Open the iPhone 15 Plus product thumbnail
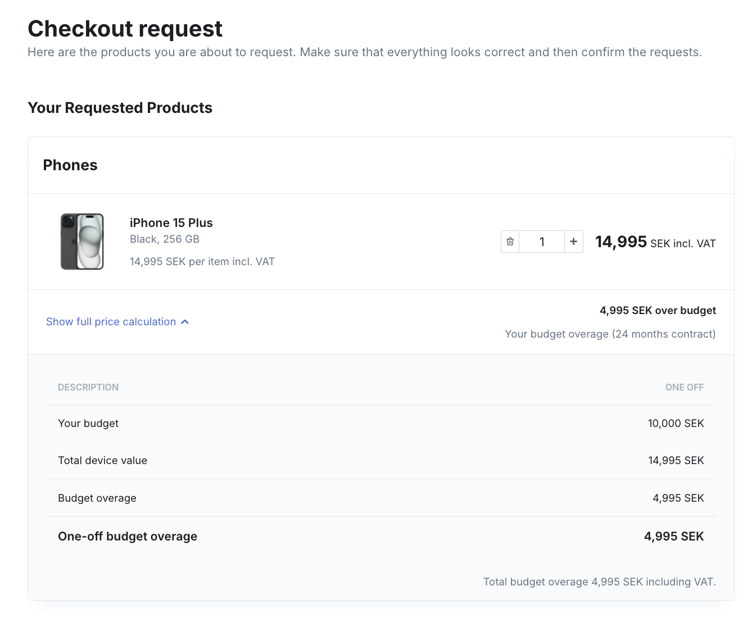752x618 pixels. click(82, 242)
